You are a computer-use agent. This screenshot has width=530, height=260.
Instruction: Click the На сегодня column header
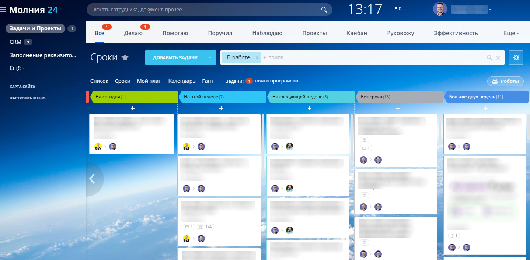pos(134,97)
